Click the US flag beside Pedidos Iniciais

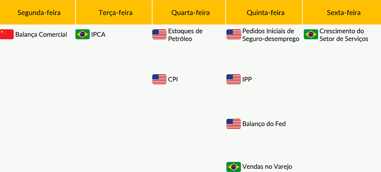(233, 34)
